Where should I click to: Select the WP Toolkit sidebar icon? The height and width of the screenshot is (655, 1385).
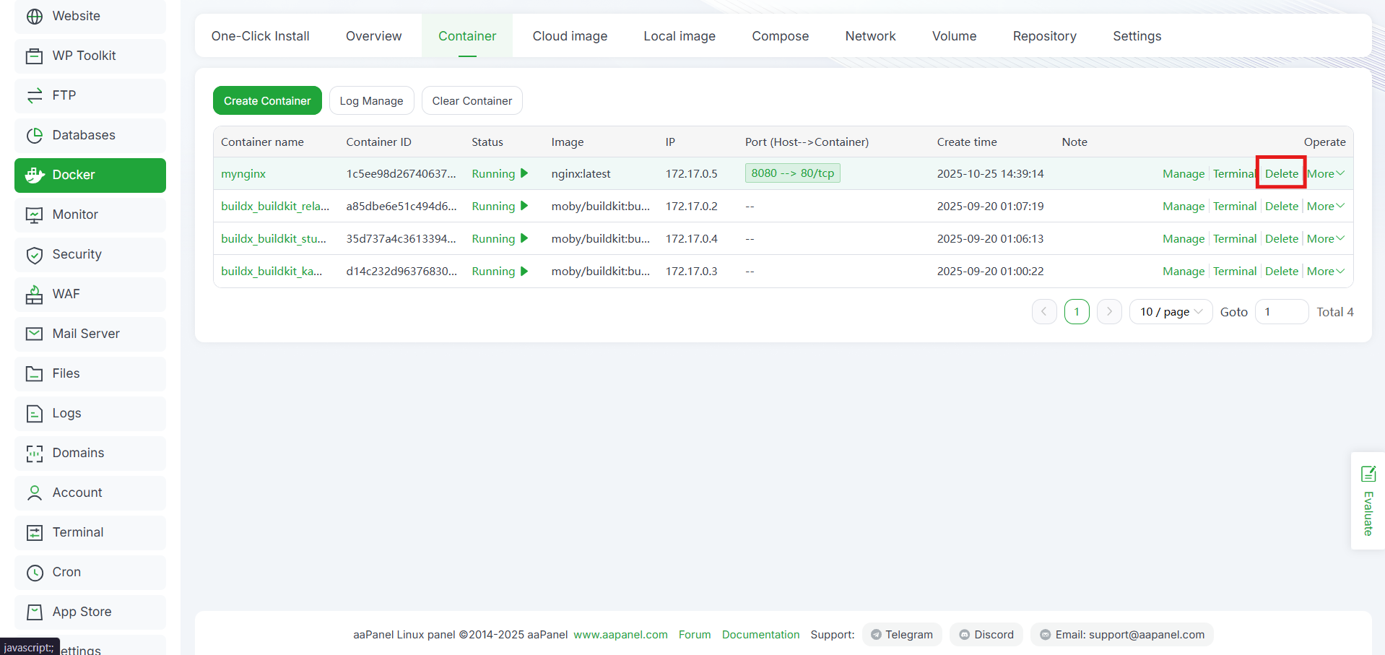(35, 56)
